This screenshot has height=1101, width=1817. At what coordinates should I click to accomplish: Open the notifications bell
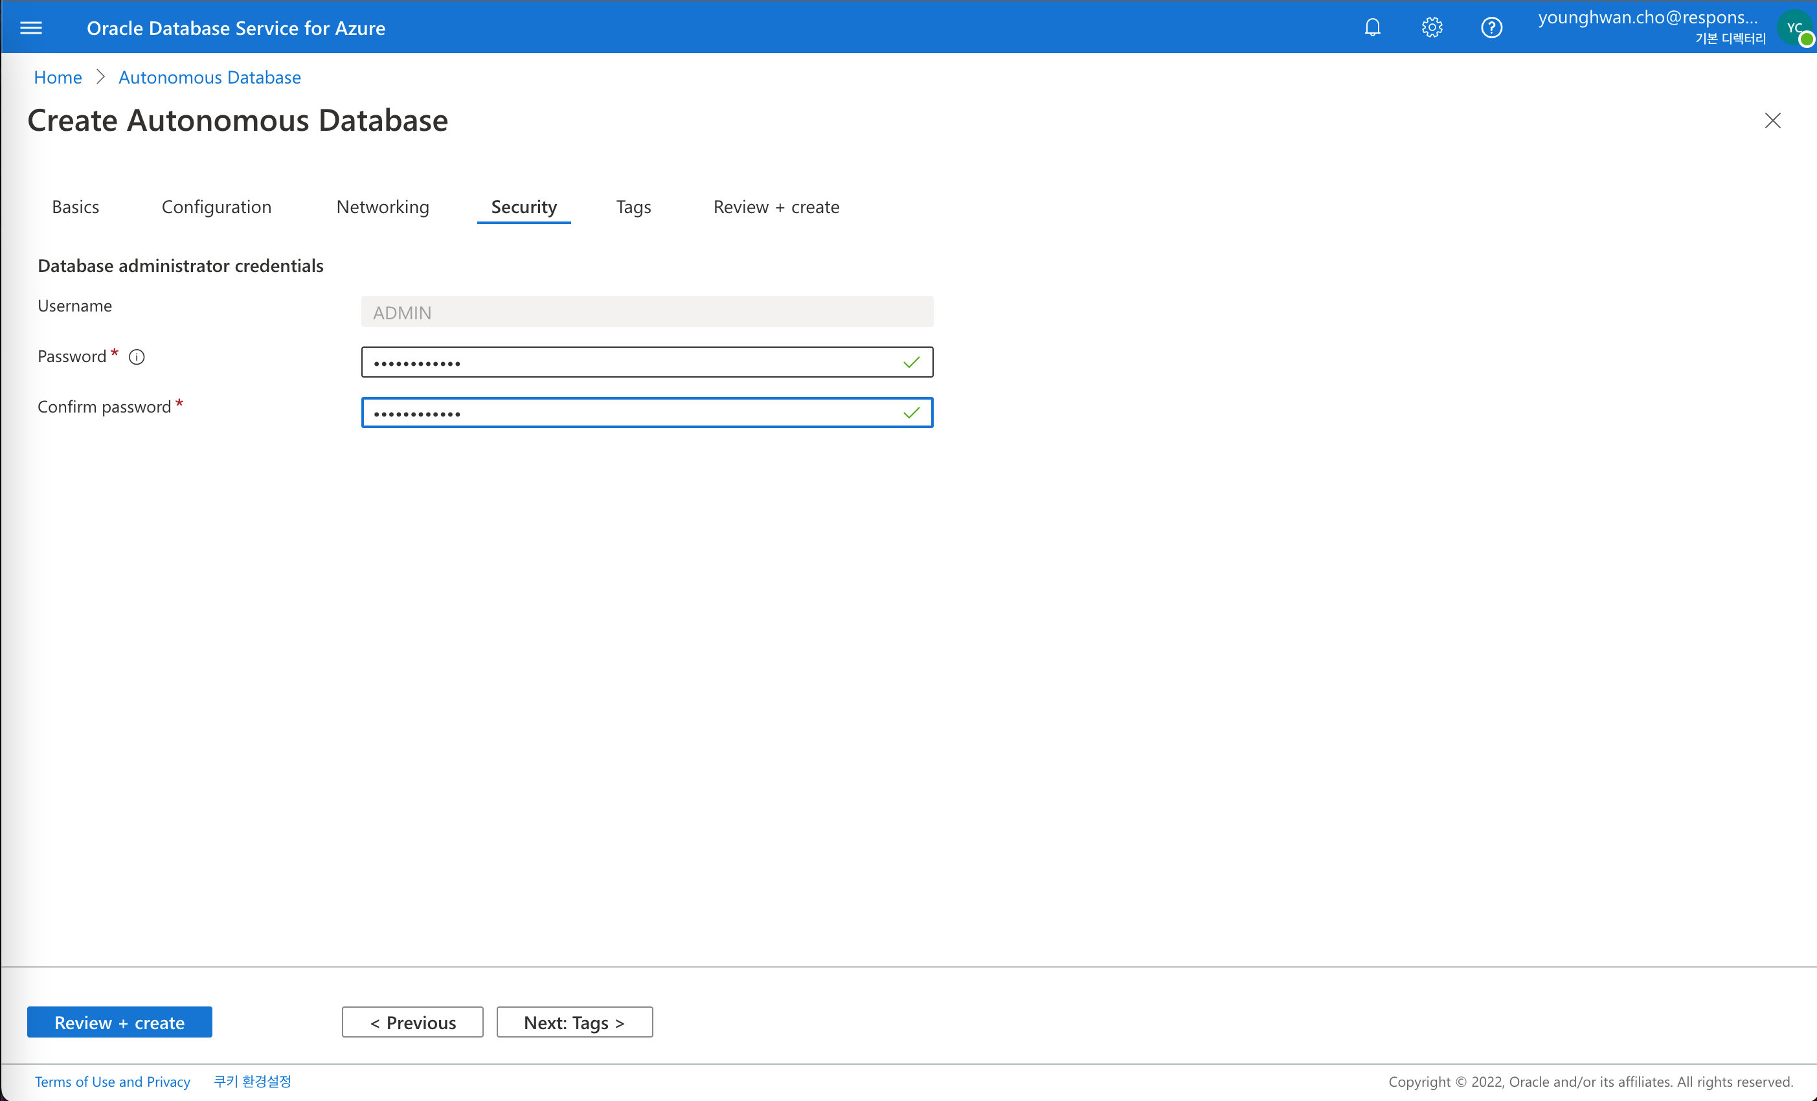pyautogui.click(x=1372, y=28)
